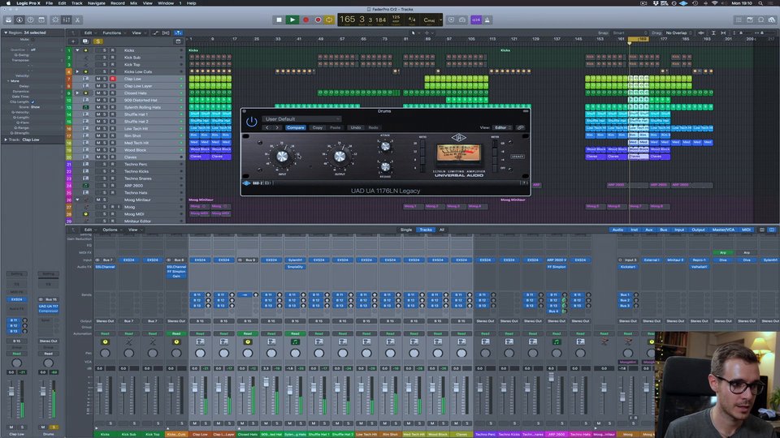Click the Audio filter button in mixer

click(x=617, y=230)
